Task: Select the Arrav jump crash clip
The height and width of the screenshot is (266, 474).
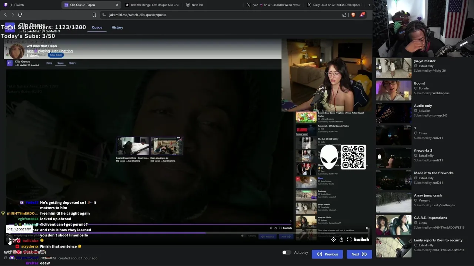Action: point(394,202)
